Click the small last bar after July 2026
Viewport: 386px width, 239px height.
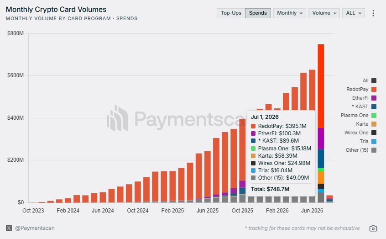click(x=329, y=199)
